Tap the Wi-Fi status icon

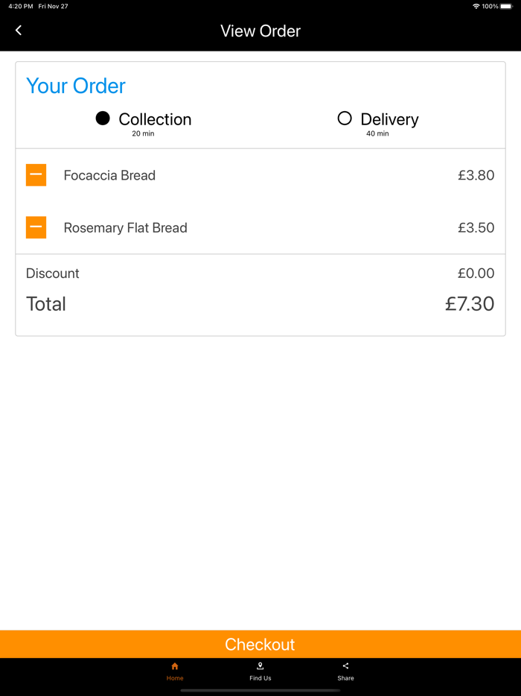(x=476, y=6)
